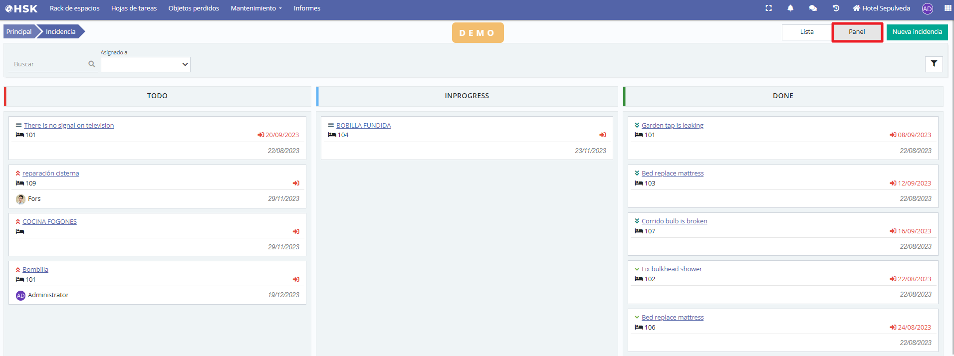Click the filter funnel icon
The image size is (954, 356).
coord(934,64)
